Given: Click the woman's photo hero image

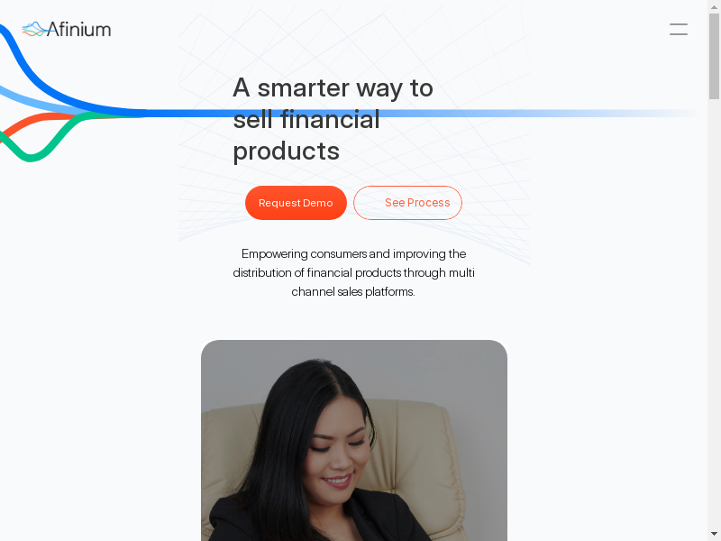Looking at the screenshot, I should [x=354, y=440].
